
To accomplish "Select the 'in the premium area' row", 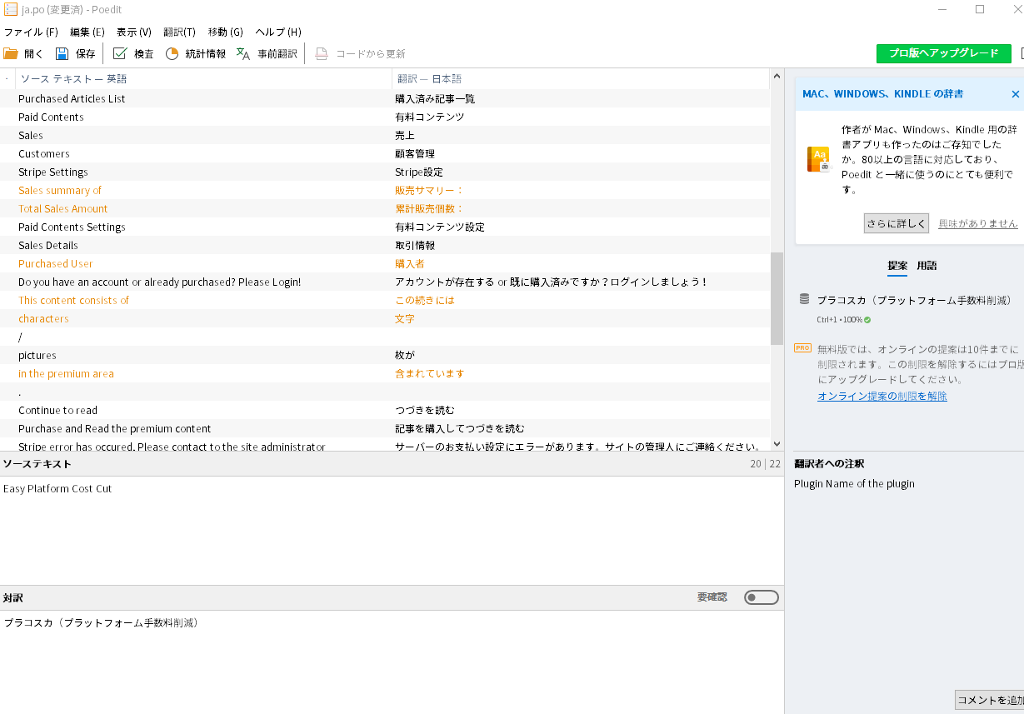I will coord(385,373).
